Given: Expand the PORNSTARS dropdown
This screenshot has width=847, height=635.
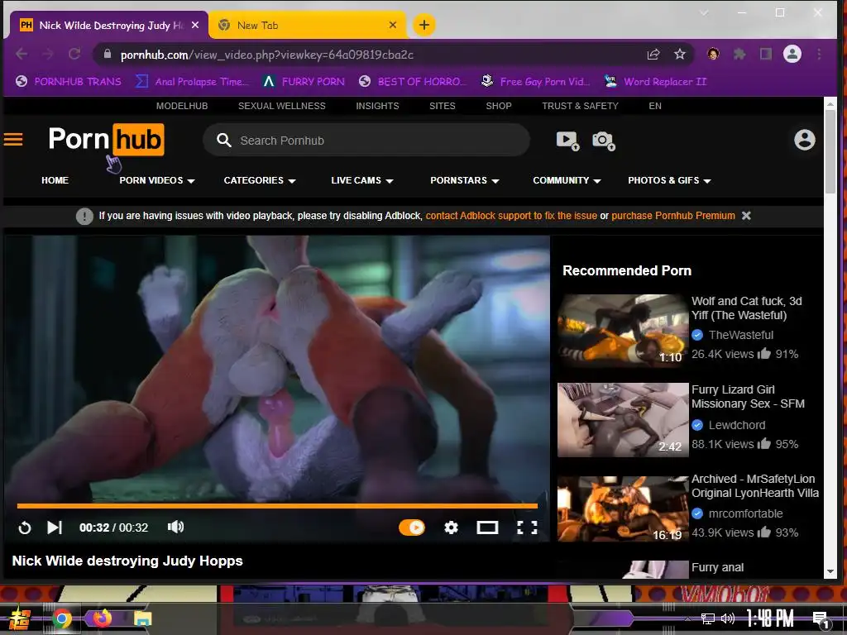Looking at the screenshot, I should 465,180.
